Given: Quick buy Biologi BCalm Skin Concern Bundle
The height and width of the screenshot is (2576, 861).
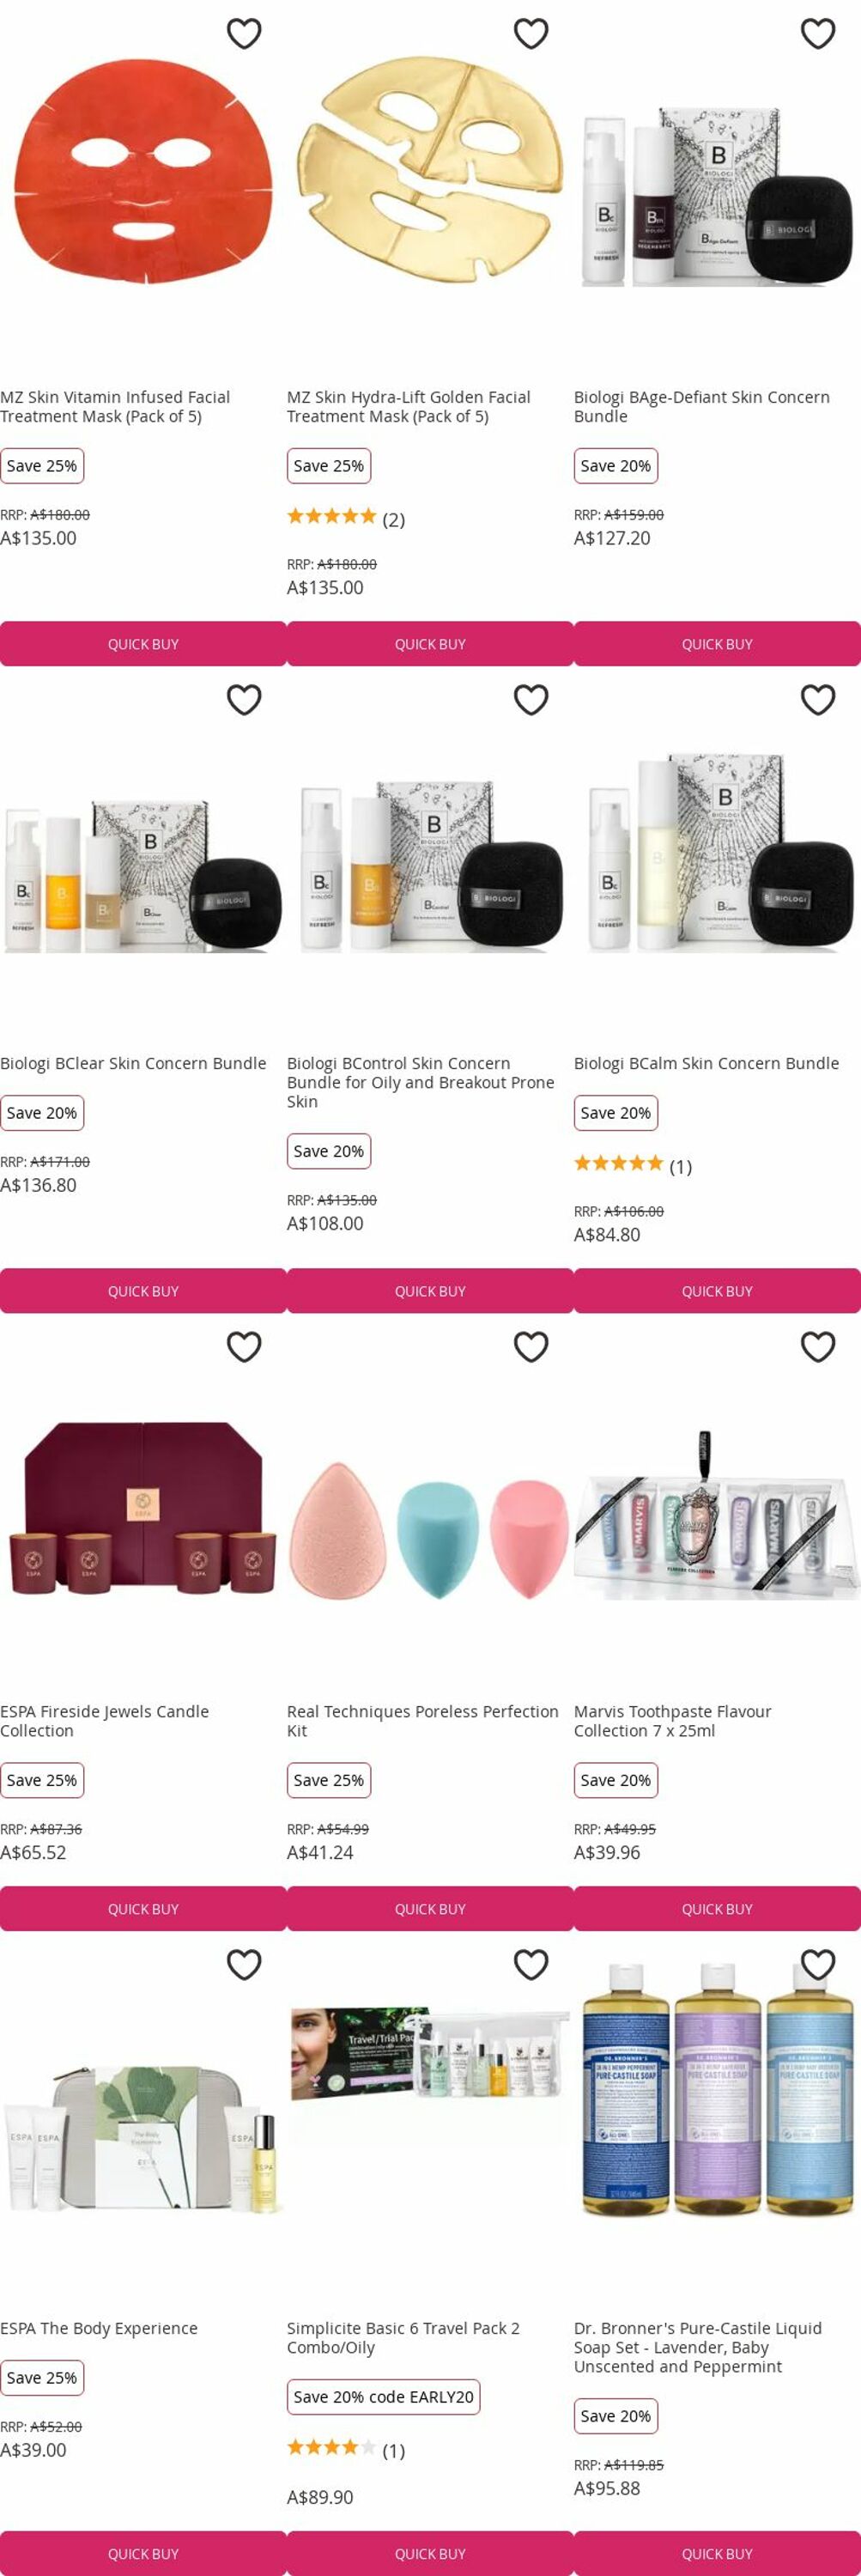Looking at the screenshot, I should point(717,1291).
